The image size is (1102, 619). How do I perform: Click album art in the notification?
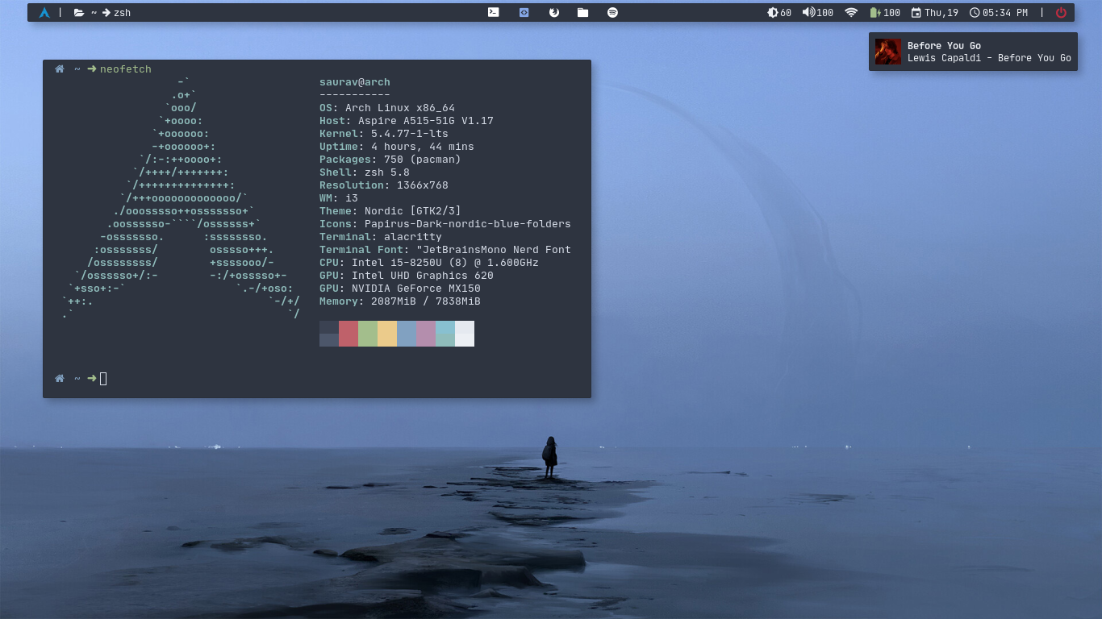888,52
